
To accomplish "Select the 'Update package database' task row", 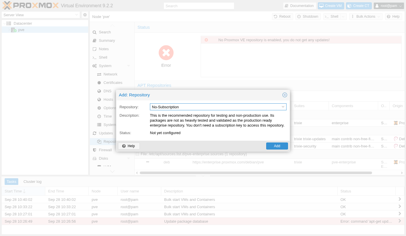I will tap(203, 221).
